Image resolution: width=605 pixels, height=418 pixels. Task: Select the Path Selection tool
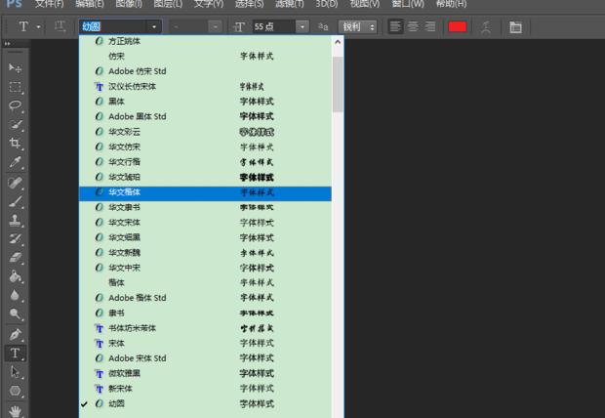point(15,372)
